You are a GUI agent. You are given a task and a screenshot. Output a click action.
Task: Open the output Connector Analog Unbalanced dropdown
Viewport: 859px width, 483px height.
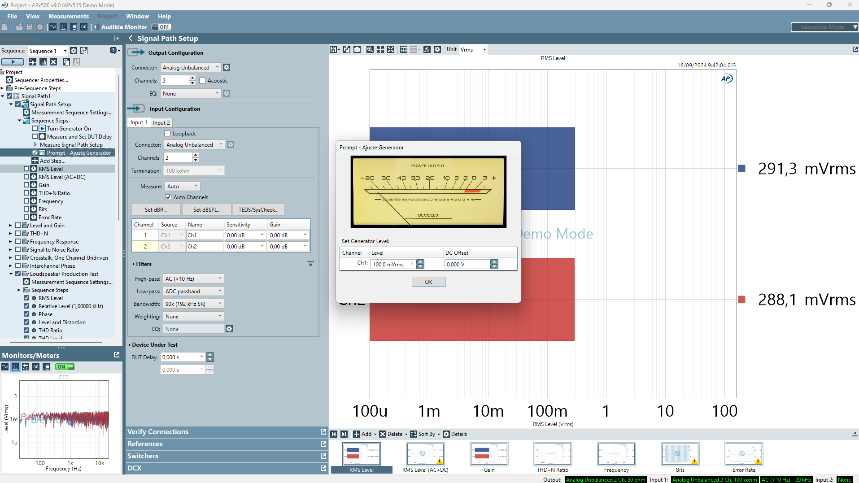pyautogui.click(x=190, y=67)
